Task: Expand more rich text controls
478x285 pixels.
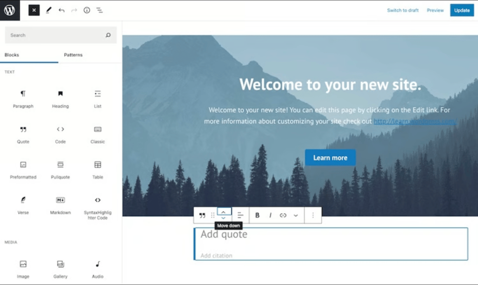Action: coord(295,215)
